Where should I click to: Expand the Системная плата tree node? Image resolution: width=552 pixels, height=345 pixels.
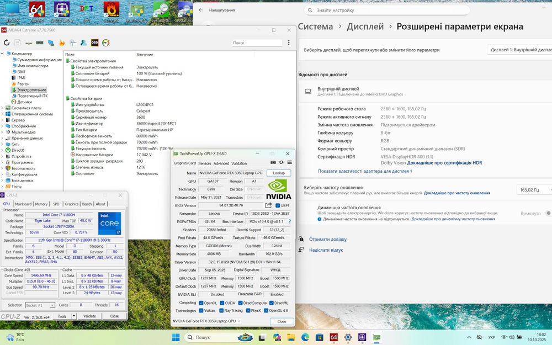(3, 108)
